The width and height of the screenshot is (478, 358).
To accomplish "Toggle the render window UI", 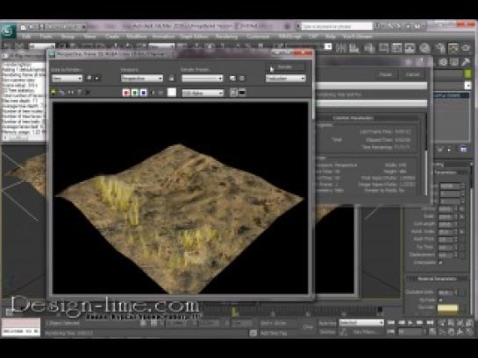I will (x=242, y=92).
